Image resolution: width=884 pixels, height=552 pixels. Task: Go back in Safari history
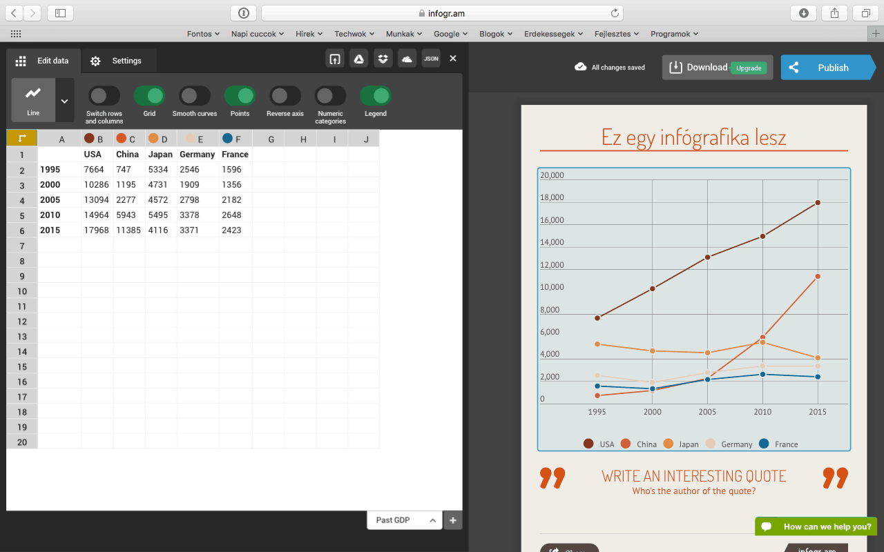tap(15, 13)
